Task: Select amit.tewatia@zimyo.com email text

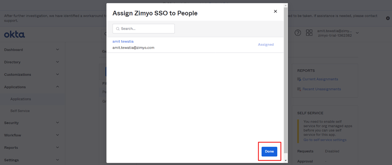Action: point(133,47)
